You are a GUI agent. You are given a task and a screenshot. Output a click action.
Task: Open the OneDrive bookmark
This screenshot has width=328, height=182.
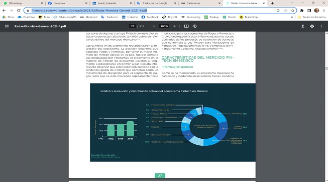(26, 17)
